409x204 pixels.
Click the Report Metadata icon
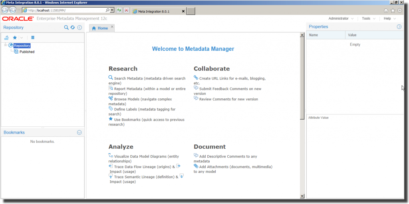pyautogui.click(x=111, y=88)
